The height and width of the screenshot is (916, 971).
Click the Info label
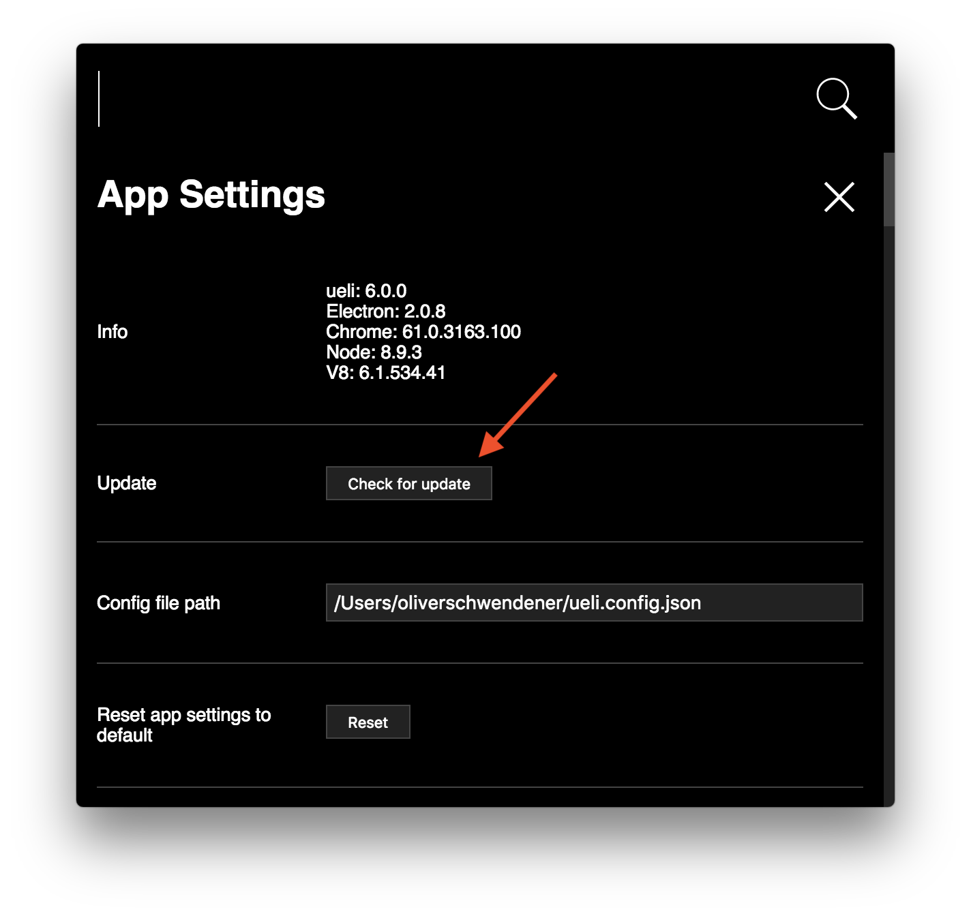coord(113,332)
